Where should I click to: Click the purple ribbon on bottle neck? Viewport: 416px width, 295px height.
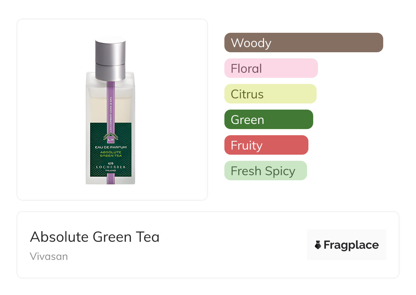110,102
